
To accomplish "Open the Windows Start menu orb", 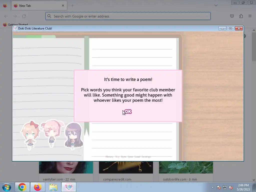I will (6, 187).
